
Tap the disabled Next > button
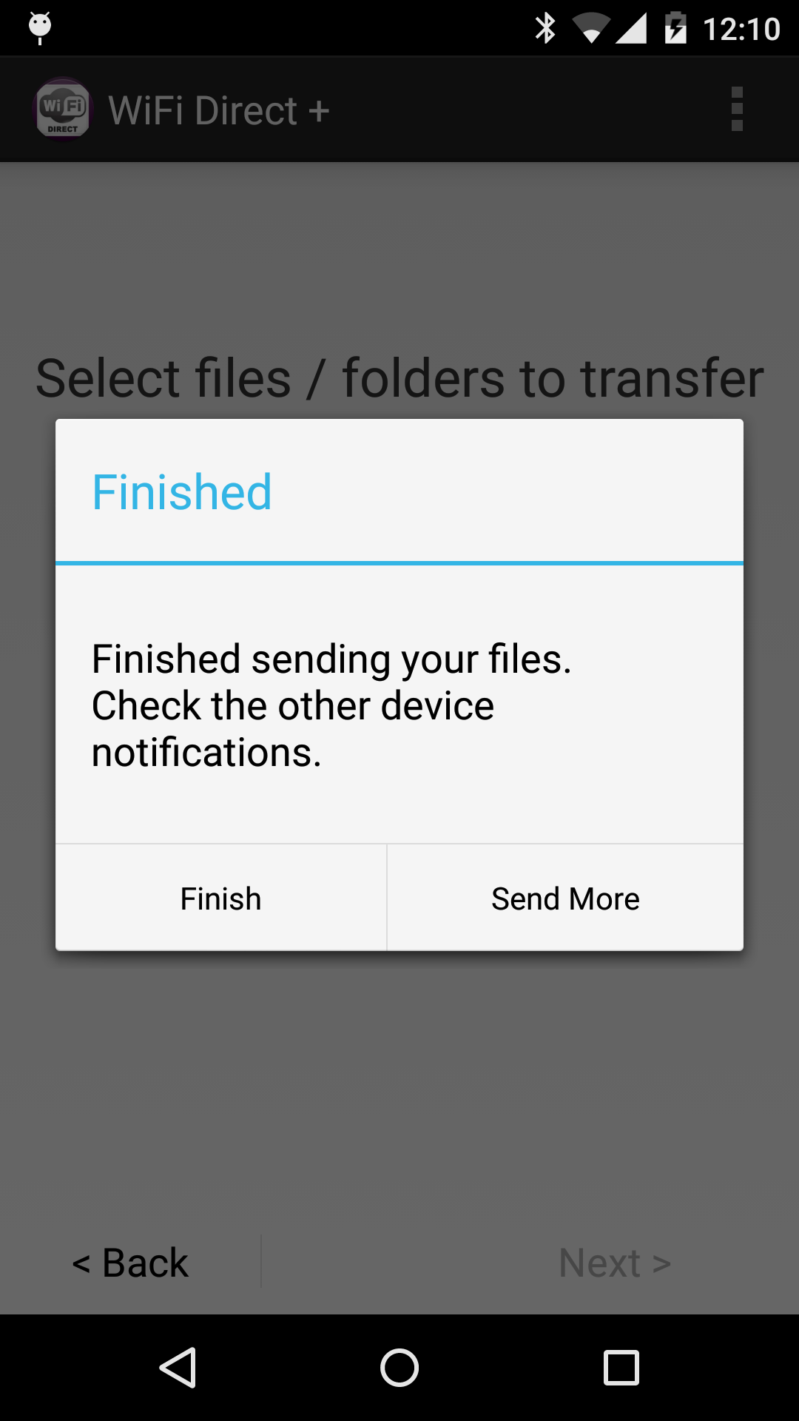(x=615, y=1263)
